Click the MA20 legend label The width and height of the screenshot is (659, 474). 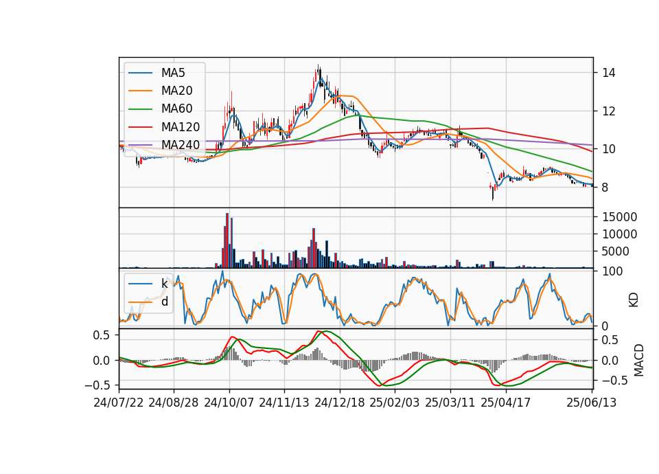tap(176, 91)
